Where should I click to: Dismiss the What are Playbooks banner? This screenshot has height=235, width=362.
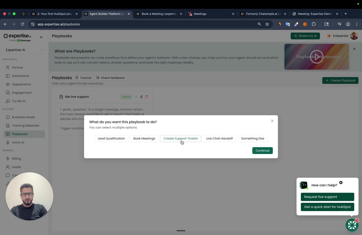[x=354, y=49]
